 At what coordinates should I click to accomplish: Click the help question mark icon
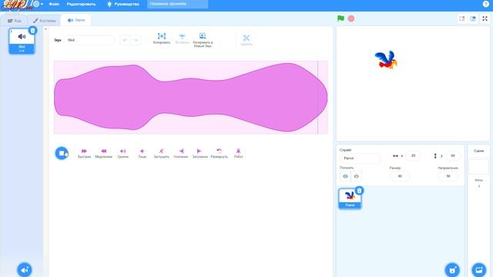(485, 4)
